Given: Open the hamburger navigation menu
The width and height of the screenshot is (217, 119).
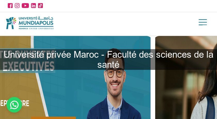Looking at the screenshot, I should click(203, 22).
